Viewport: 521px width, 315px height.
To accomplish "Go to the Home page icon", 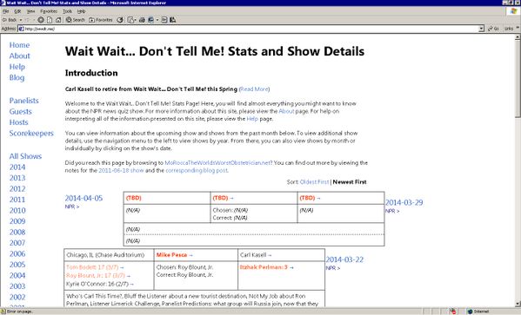I will click(x=58, y=20).
